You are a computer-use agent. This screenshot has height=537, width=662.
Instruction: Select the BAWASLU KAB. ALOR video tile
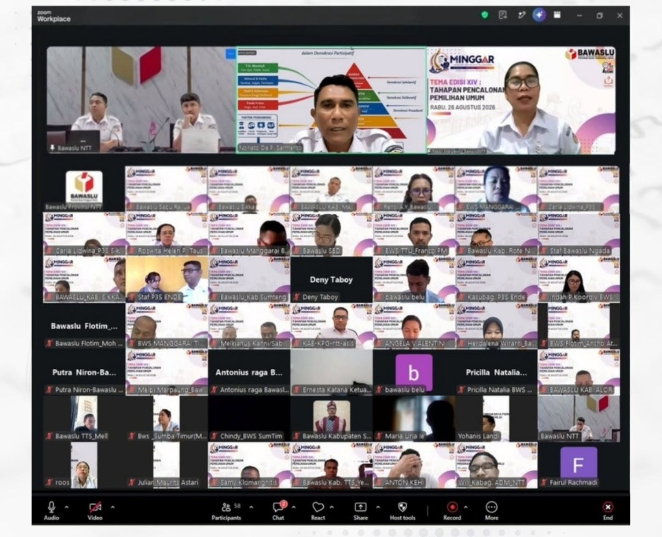[579, 372]
